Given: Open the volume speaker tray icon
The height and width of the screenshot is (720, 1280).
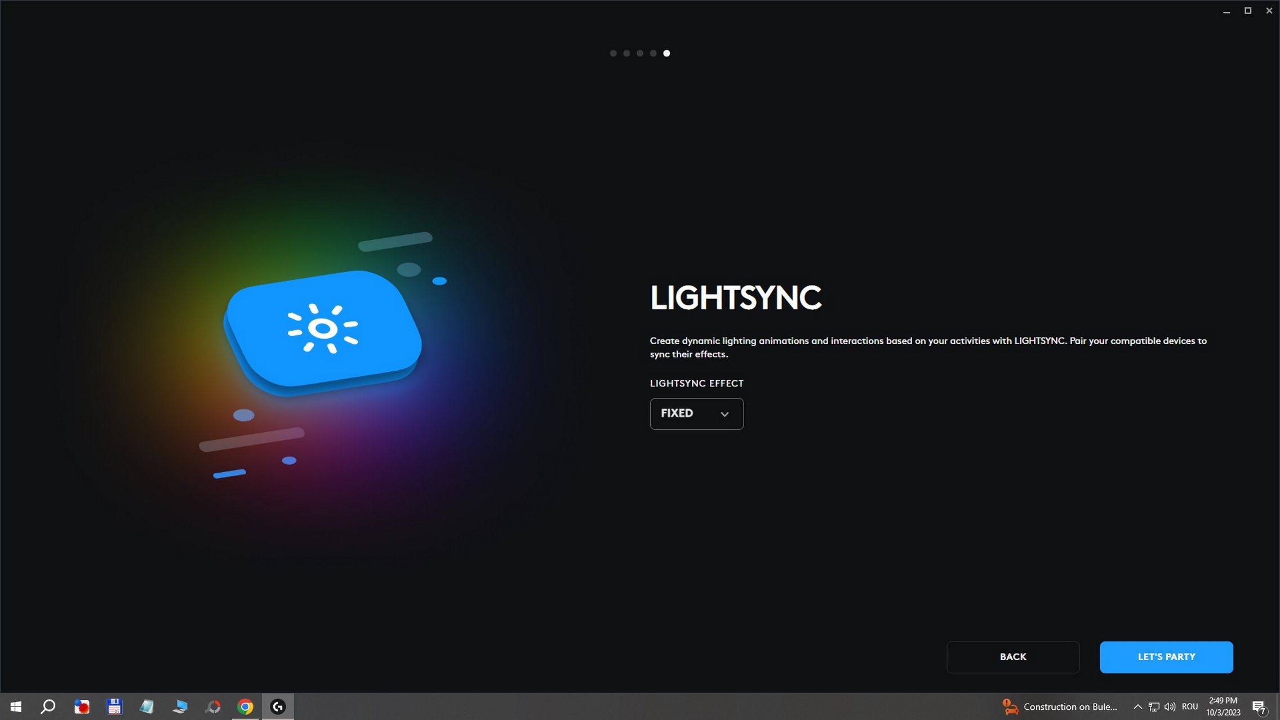Looking at the screenshot, I should (1170, 706).
